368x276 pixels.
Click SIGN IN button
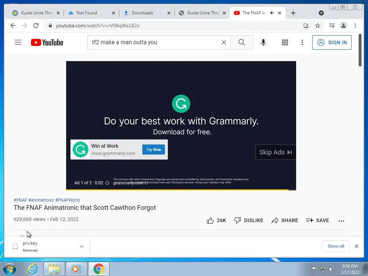[x=332, y=42]
